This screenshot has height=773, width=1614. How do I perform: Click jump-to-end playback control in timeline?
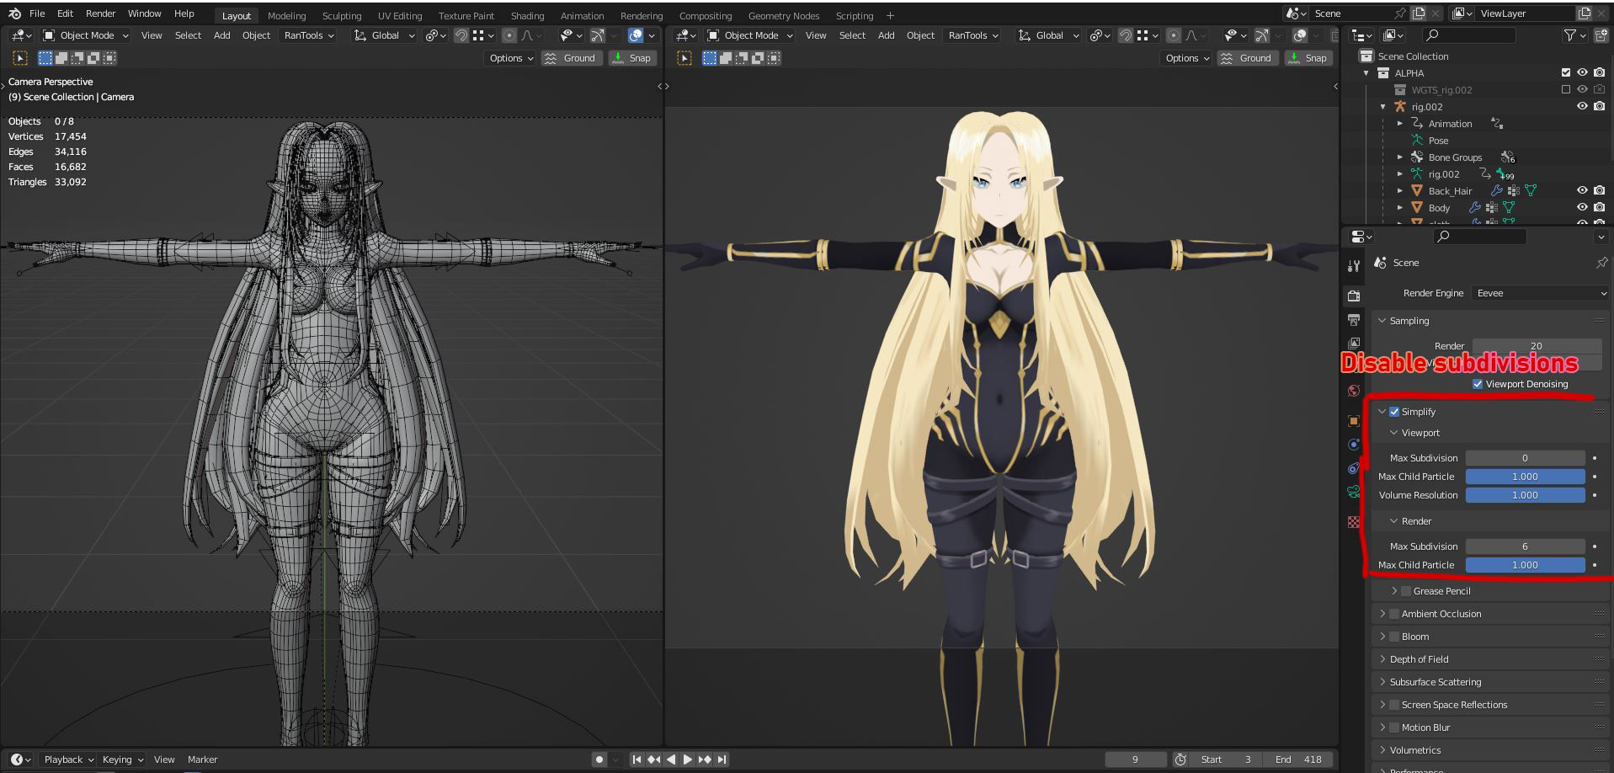[x=722, y=759]
